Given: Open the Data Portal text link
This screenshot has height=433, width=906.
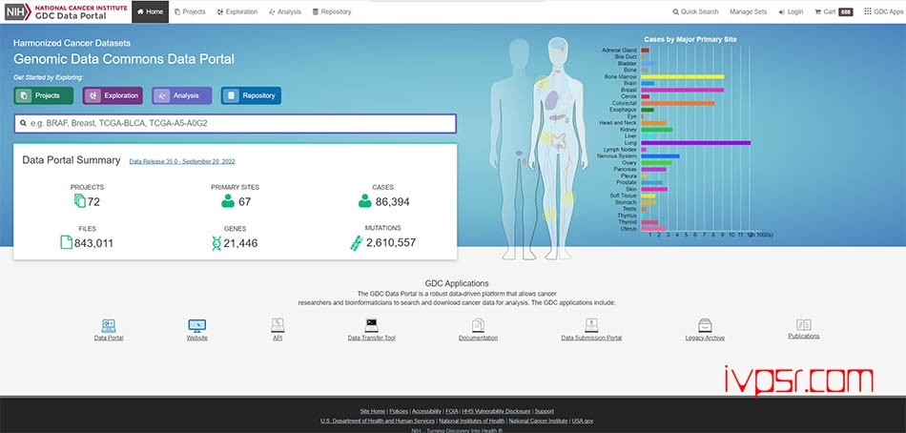Looking at the screenshot, I should pyautogui.click(x=109, y=338).
